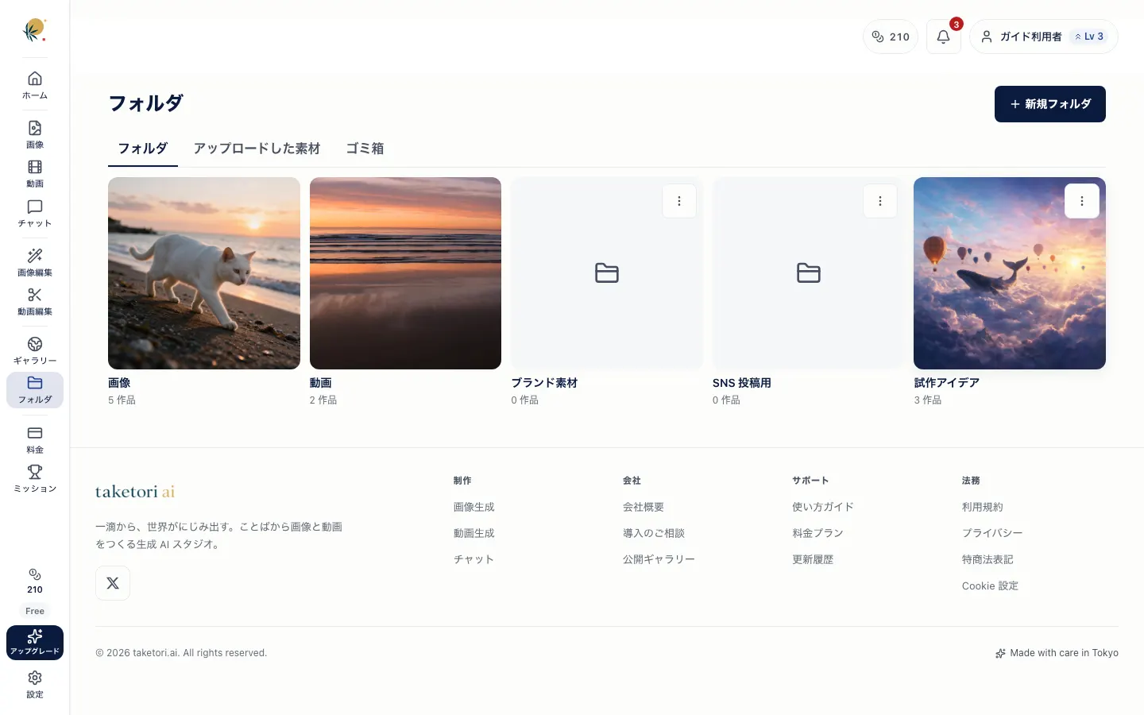This screenshot has width=1144, height=715.
Task: Open the 使い方ガイド footer link
Action: click(823, 507)
